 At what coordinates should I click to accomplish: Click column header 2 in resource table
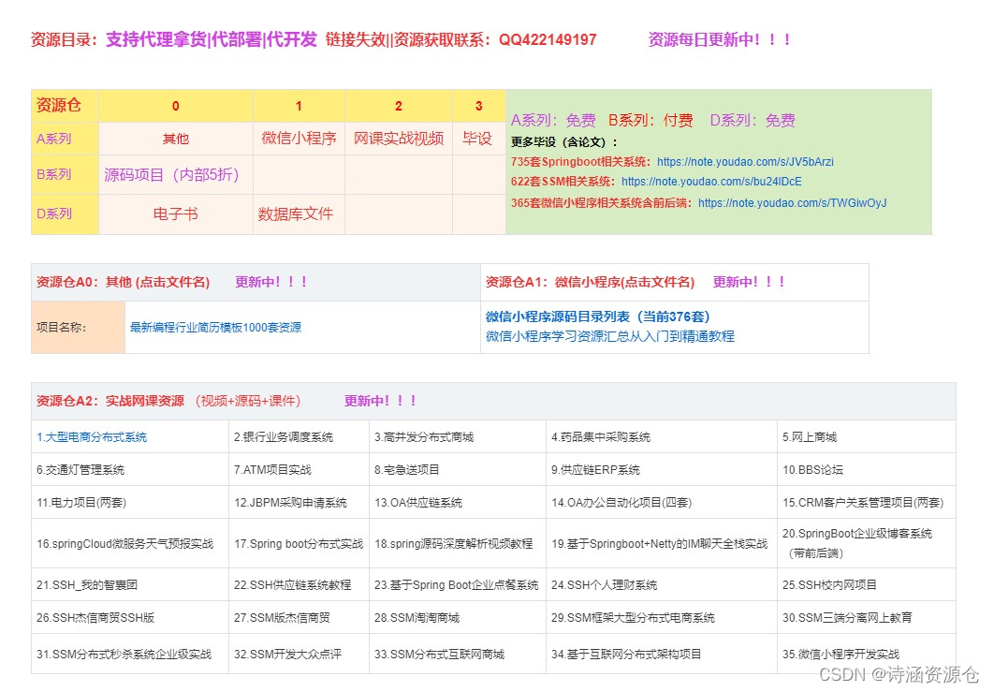coord(398,105)
